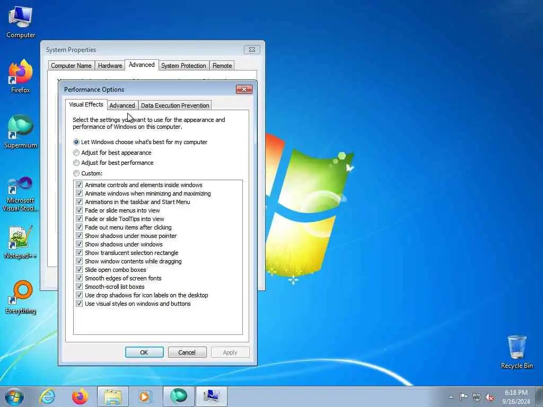Switch to Hardware tab in System Properties
Image resolution: width=543 pixels, height=407 pixels.
coord(110,65)
